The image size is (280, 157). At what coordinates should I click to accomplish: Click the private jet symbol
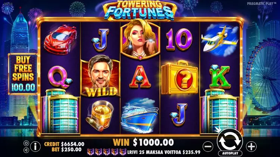coord(220,40)
